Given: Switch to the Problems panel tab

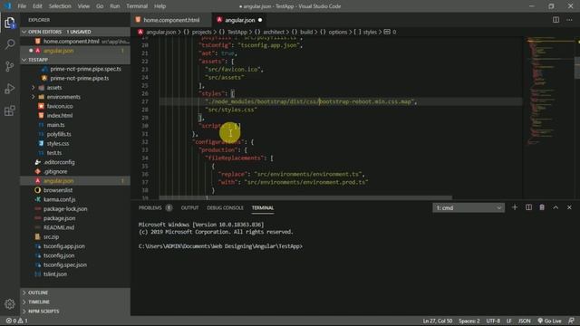Looking at the screenshot, I should [x=150, y=207].
